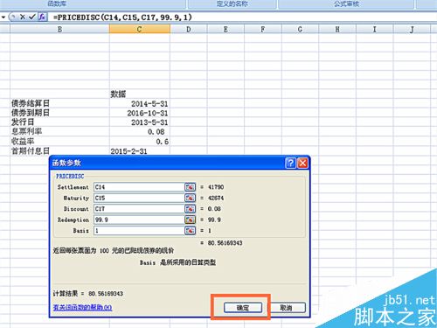Select column B header
The height and width of the screenshot is (328, 437).
pos(59,29)
